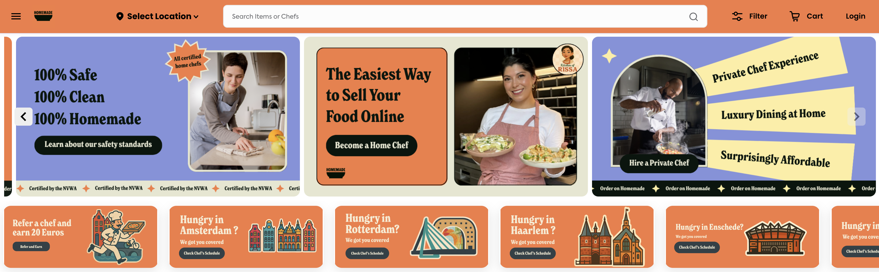
Task: Click the search magnifier icon
Action: point(693,17)
